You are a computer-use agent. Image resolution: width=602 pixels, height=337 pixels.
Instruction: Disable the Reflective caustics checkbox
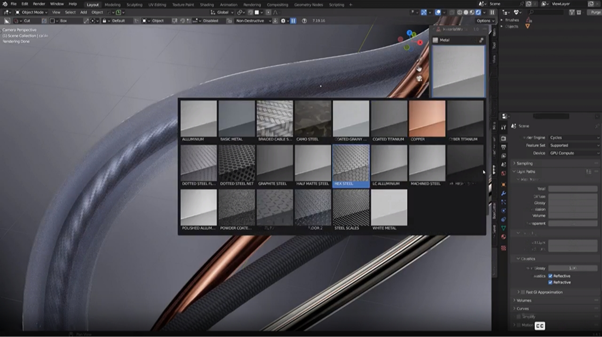[x=551, y=276]
